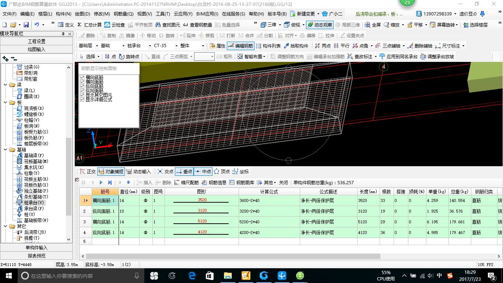Open the 文件(F) menu

[x=10, y=14]
